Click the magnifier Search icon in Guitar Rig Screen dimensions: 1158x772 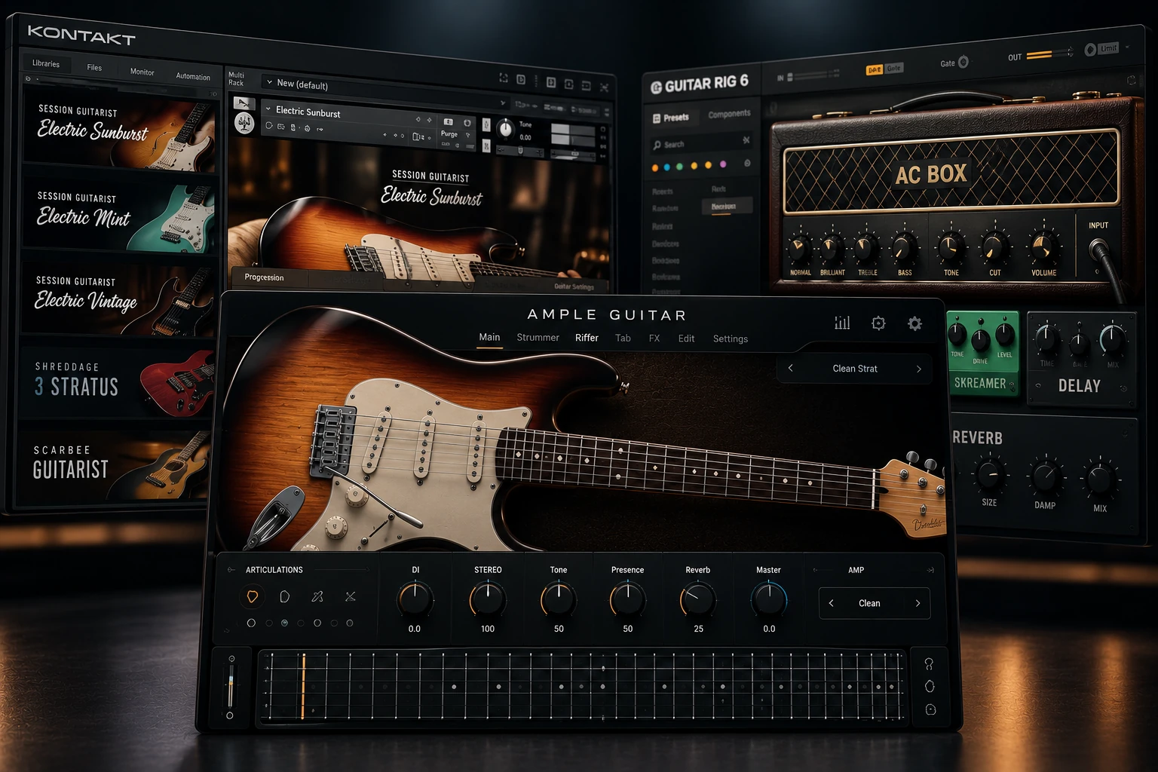coord(657,145)
